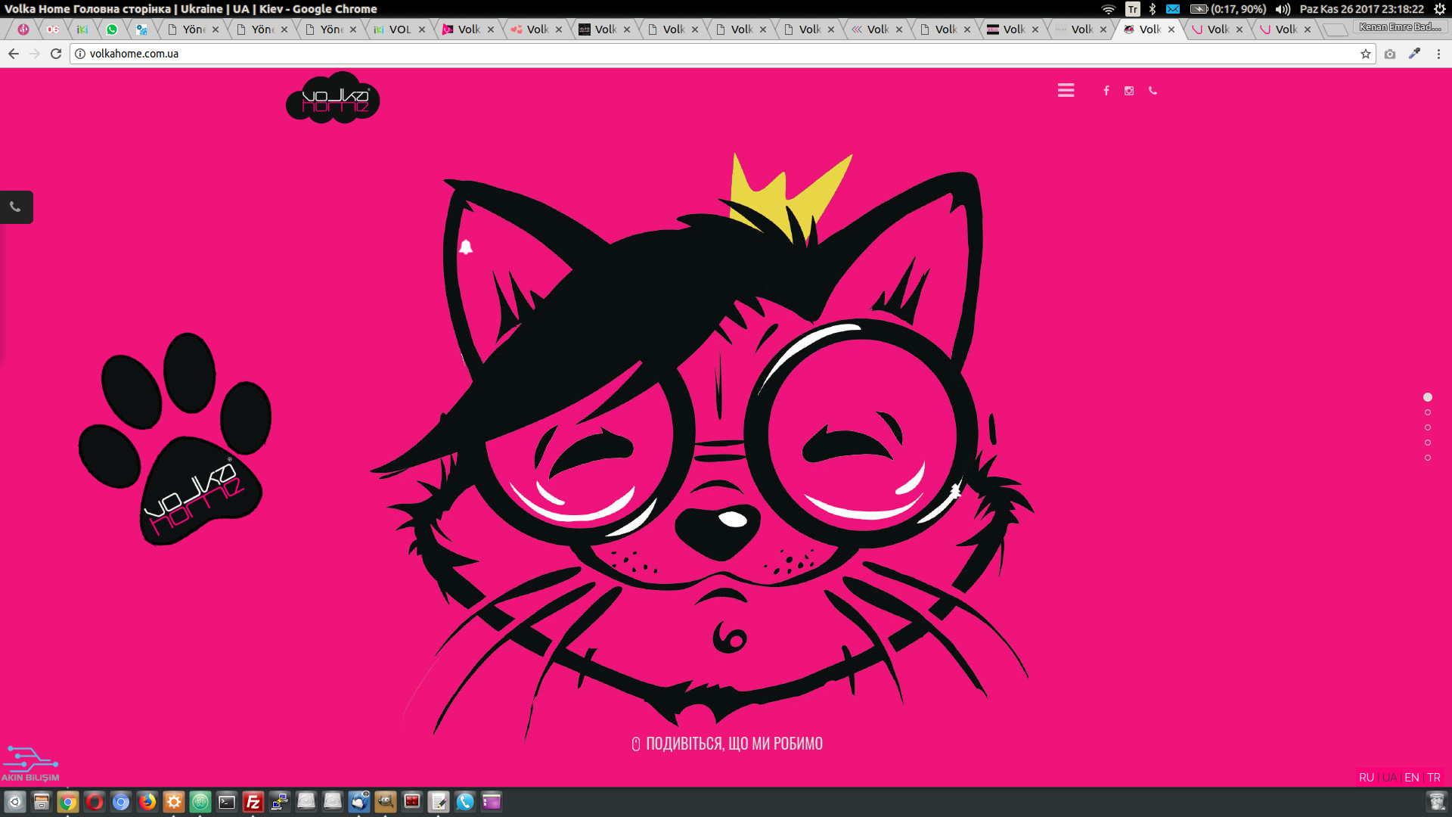Go back with the browser back arrow
The height and width of the screenshot is (817, 1452).
14,54
